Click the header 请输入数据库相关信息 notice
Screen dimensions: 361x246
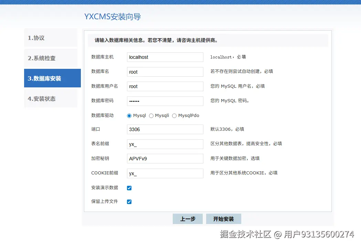pos(156,40)
